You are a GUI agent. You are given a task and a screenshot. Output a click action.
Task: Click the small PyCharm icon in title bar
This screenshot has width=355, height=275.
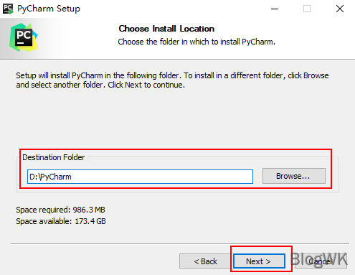8,9
